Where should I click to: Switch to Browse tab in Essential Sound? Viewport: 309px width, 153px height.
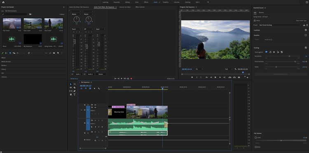(261, 12)
